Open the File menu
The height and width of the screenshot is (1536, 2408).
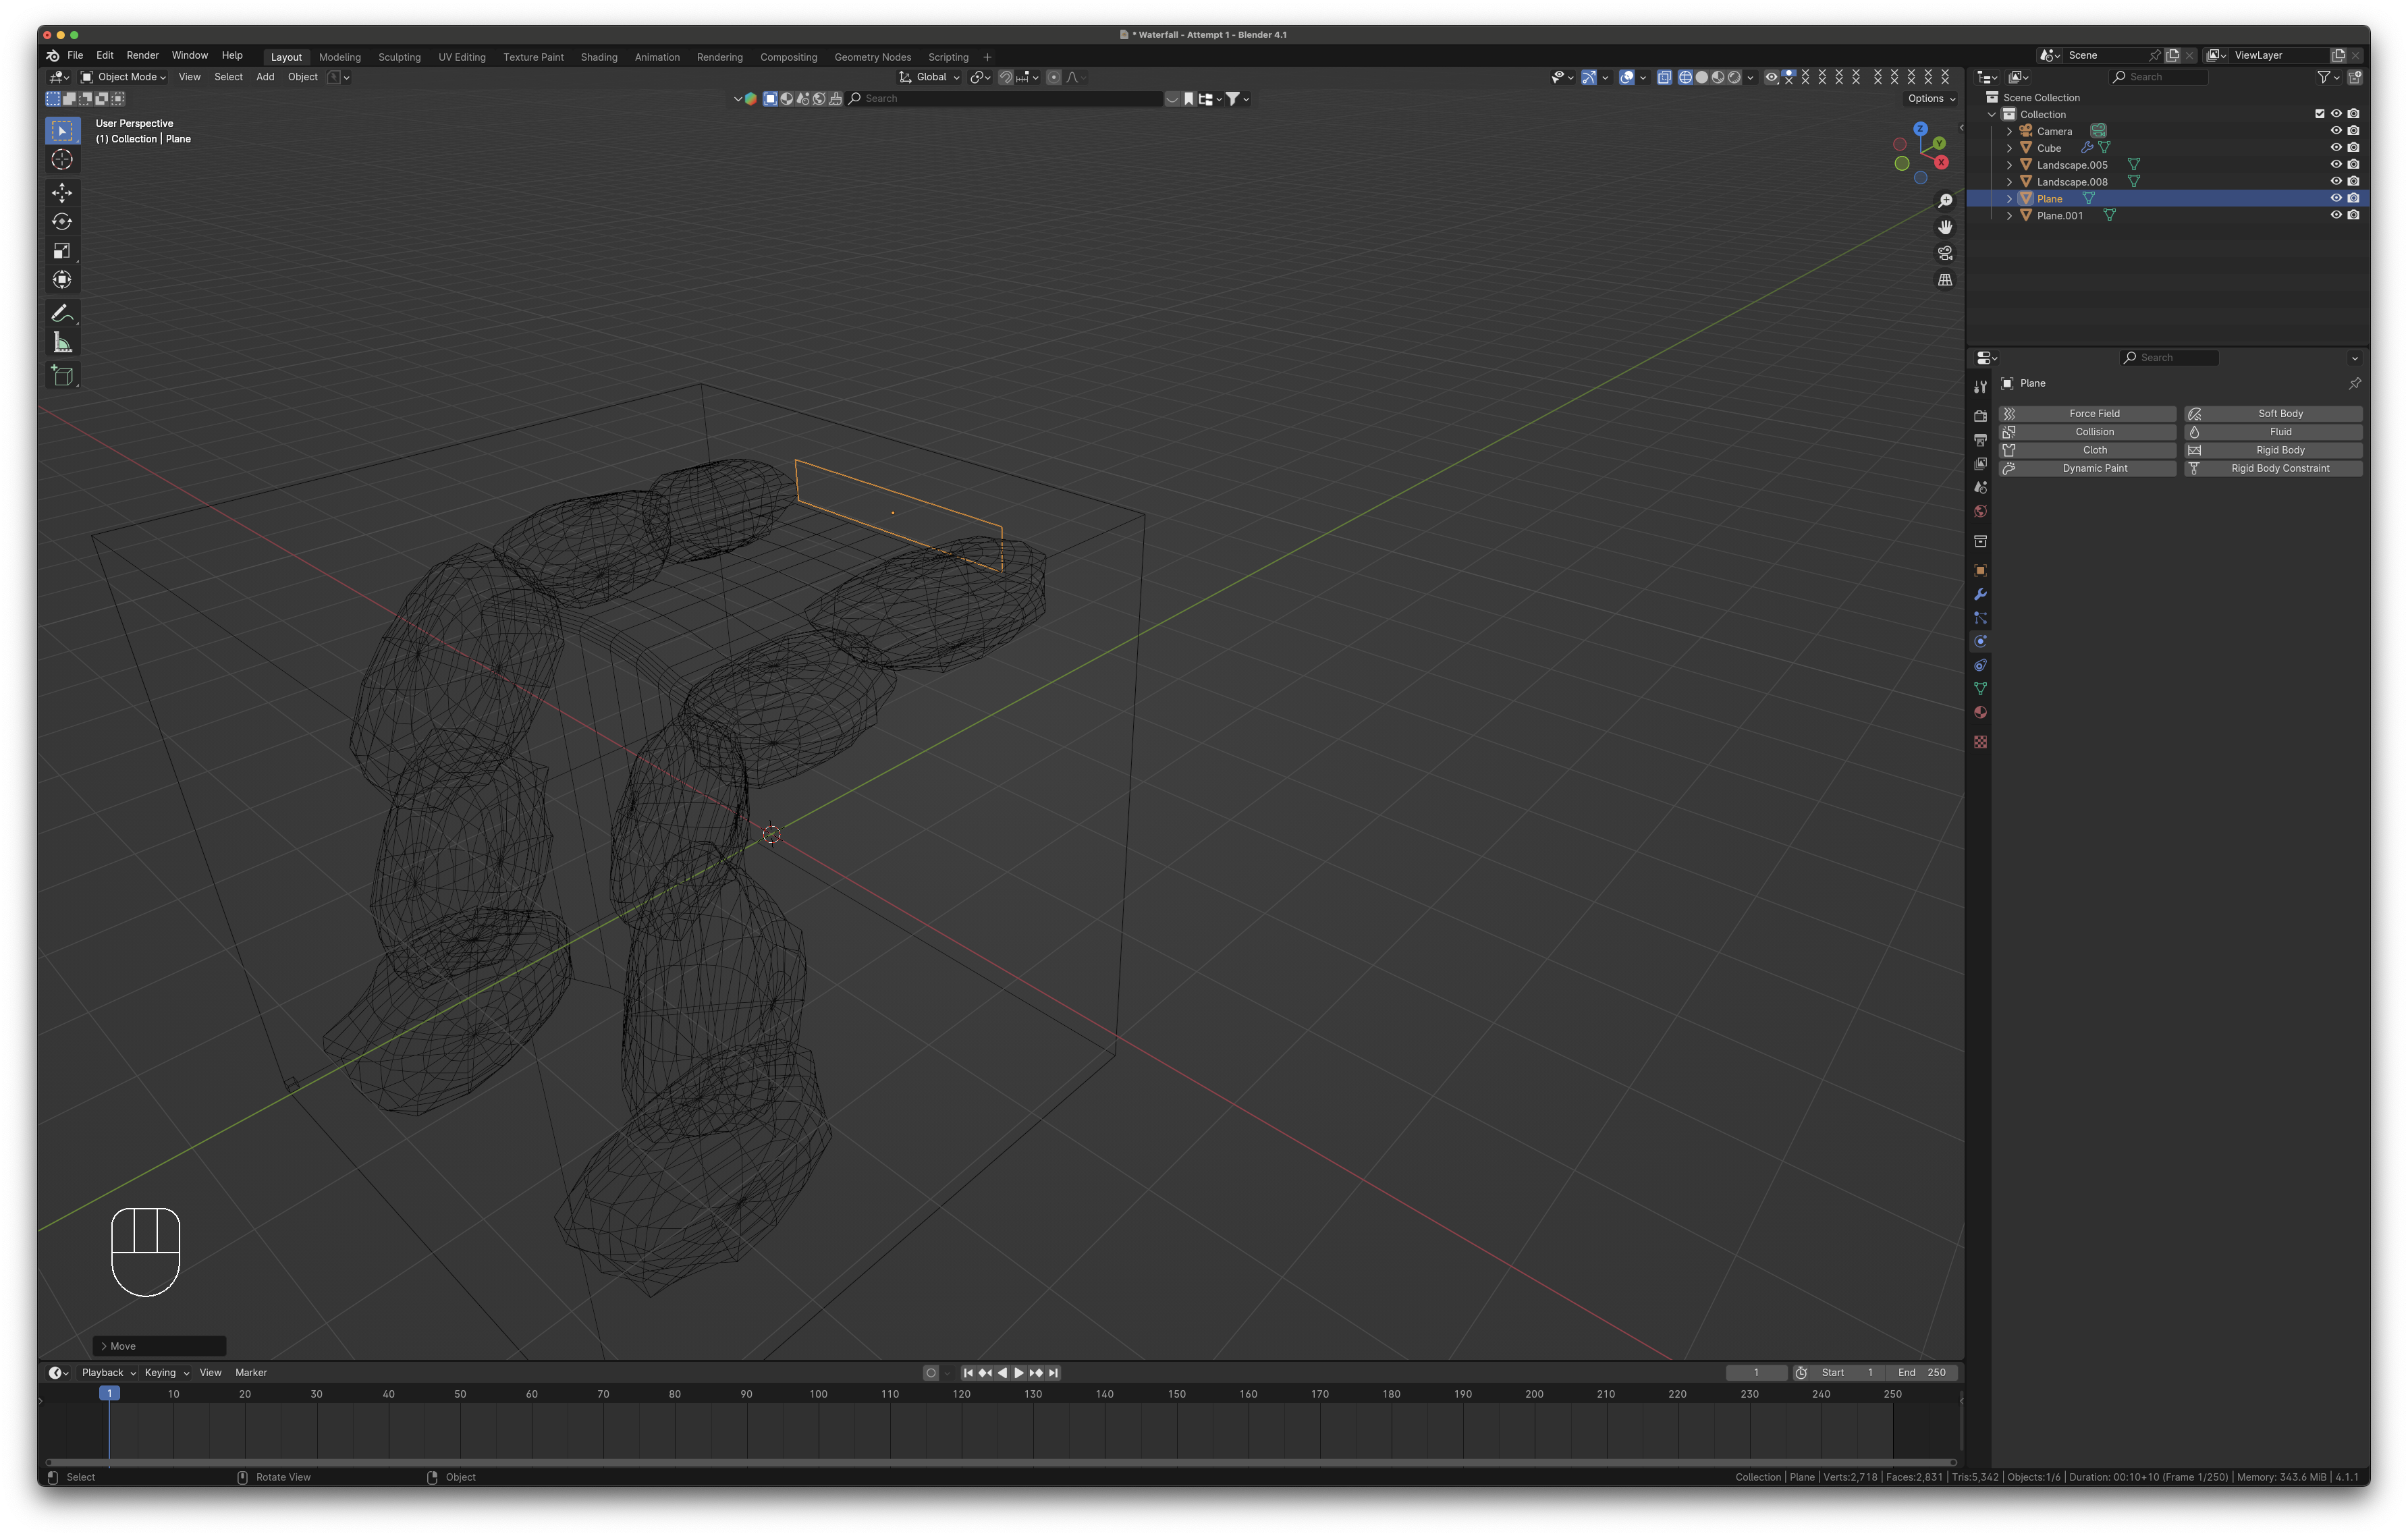click(75, 56)
